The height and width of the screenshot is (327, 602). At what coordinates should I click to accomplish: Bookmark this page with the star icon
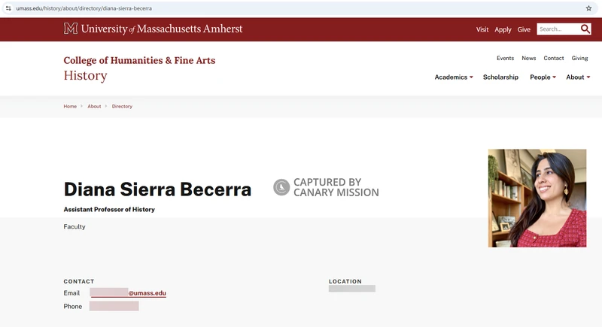pos(588,8)
